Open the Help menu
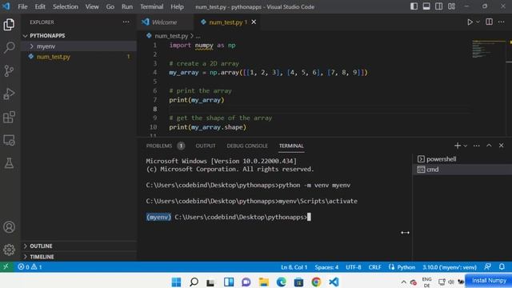Viewport: 512px width, 288px height. click(177, 6)
